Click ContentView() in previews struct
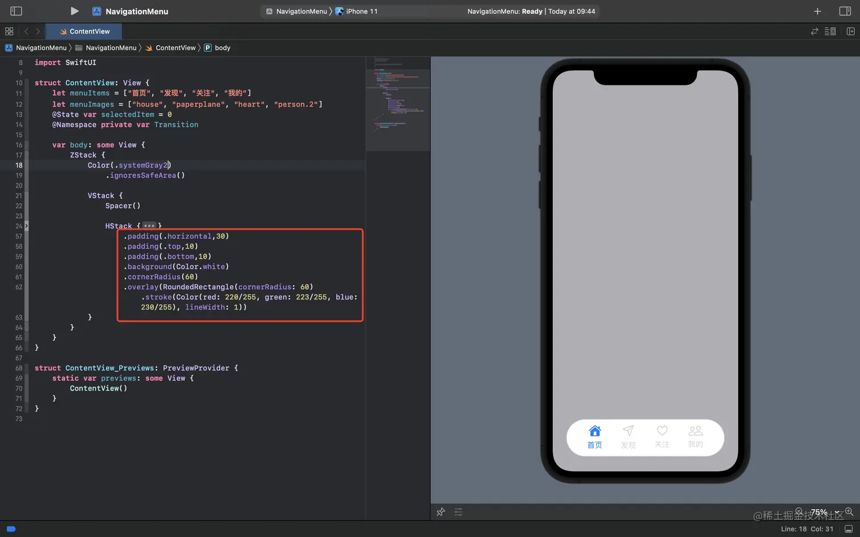 98,388
